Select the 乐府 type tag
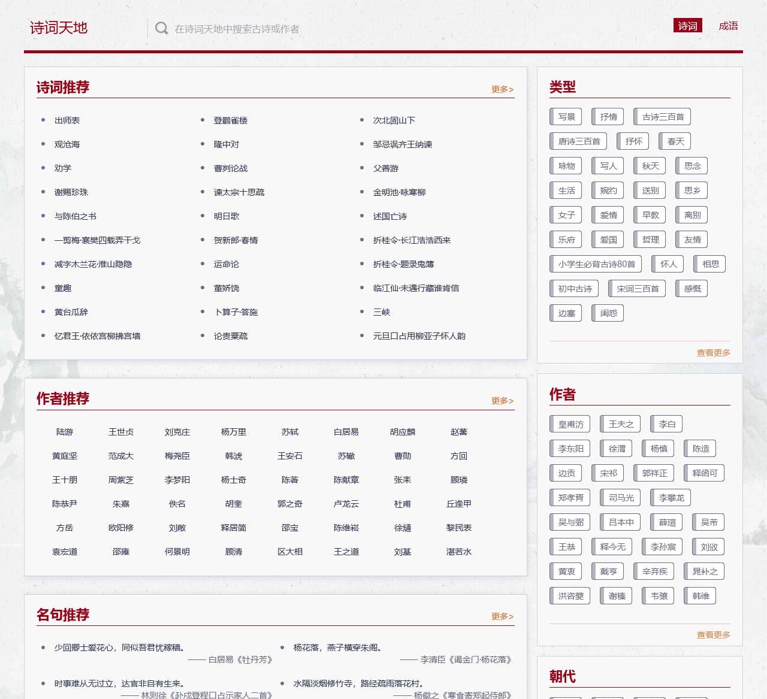This screenshot has width=767, height=699. pos(566,240)
